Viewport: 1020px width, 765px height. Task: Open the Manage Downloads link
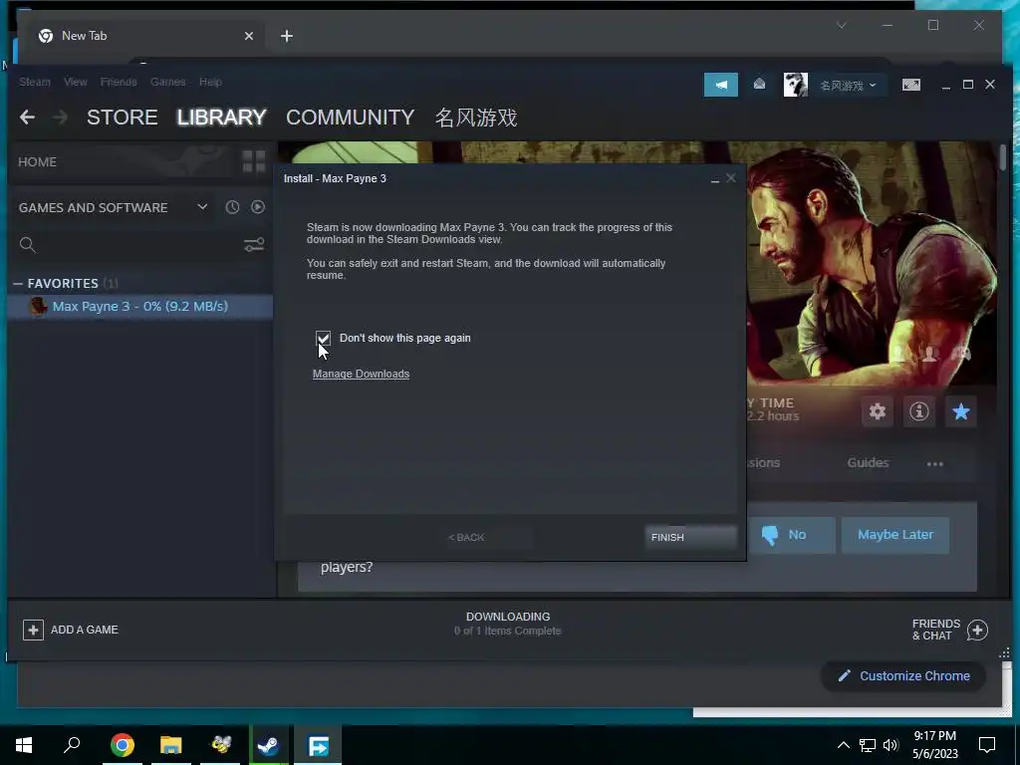coord(361,375)
